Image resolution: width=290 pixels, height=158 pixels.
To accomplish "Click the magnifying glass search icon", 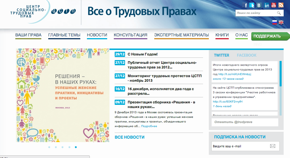I will [x=279, y=13].
